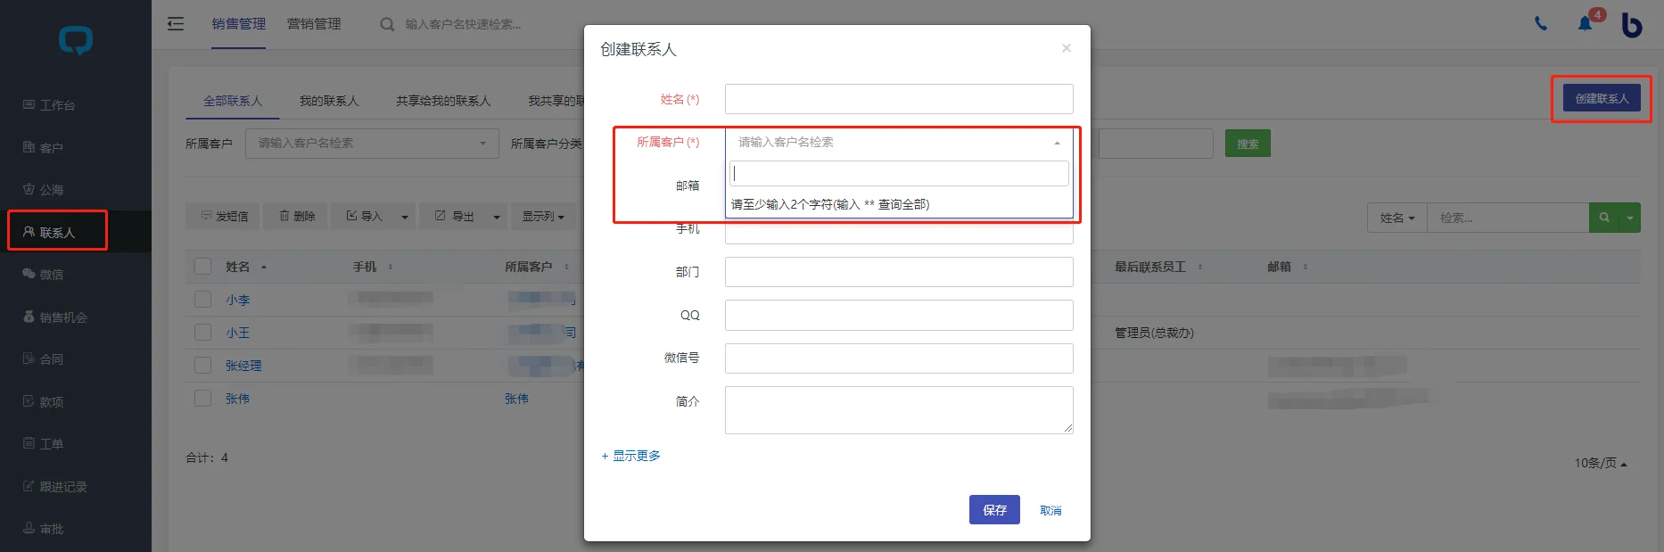The width and height of the screenshot is (1664, 552).
Task: Click the 导入 button
Action: click(x=364, y=216)
